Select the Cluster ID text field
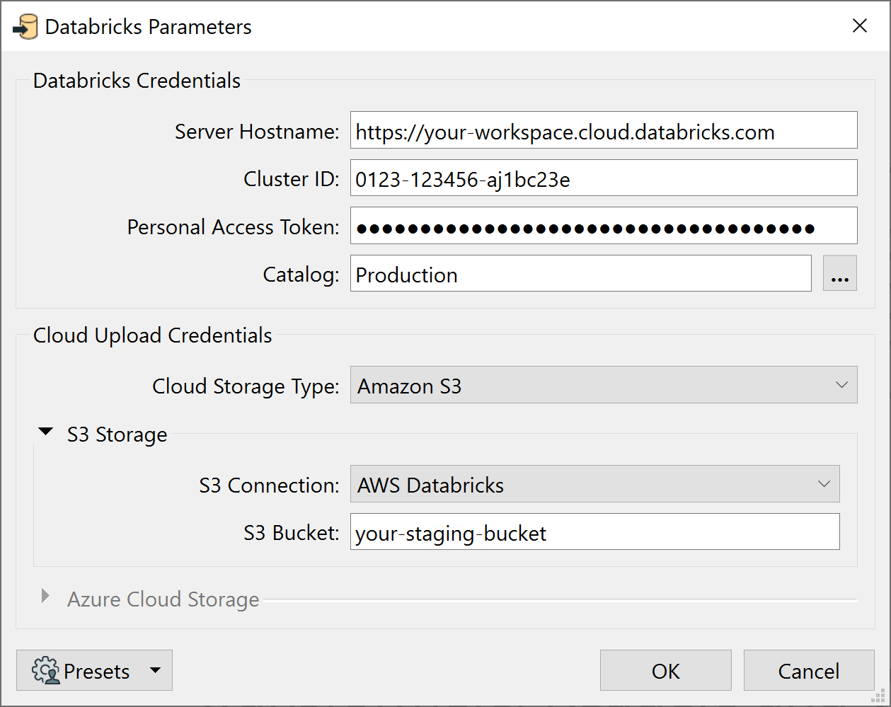Screen dimensions: 891x707 point(603,178)
